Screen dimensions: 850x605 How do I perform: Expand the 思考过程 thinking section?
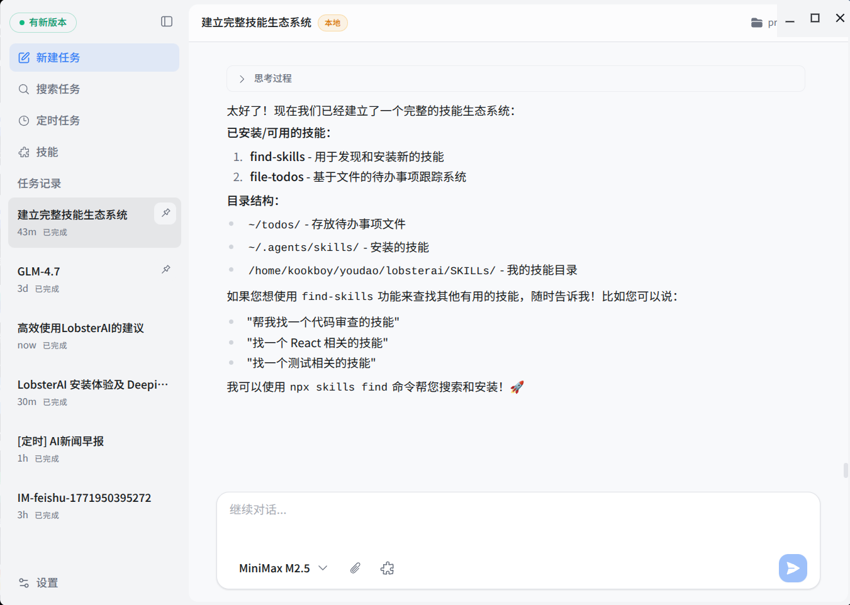coord(241,79)
